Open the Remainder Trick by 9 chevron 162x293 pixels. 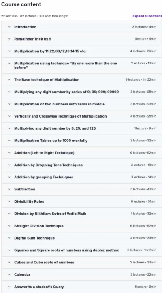9,39
